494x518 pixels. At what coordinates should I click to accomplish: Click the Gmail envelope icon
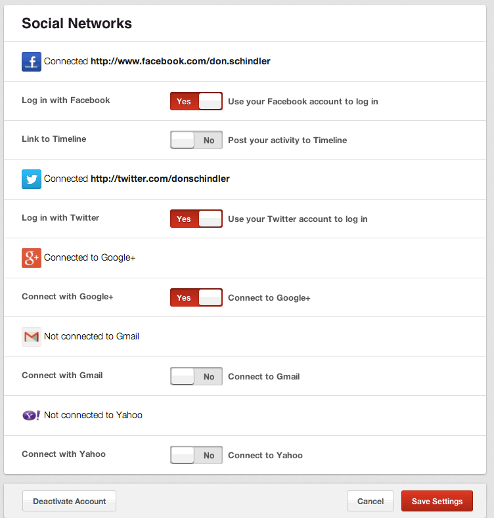coord(32,336)
